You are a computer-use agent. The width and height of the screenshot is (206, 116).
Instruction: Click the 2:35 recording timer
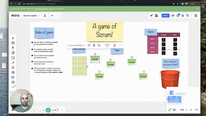(54, 110)
